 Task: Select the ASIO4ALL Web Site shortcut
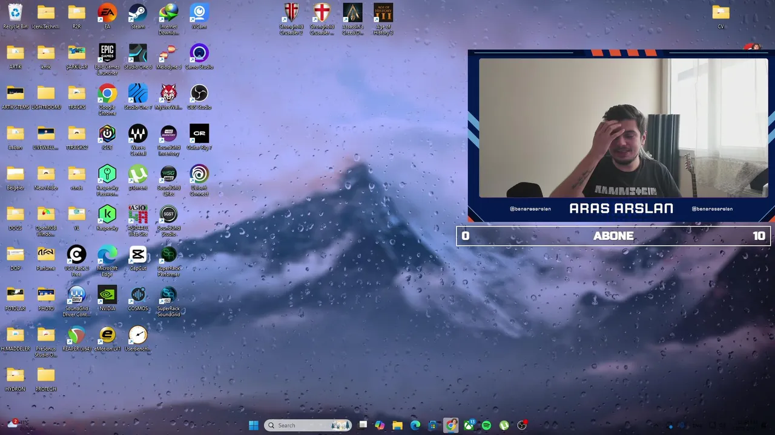(x=137, y=221)
